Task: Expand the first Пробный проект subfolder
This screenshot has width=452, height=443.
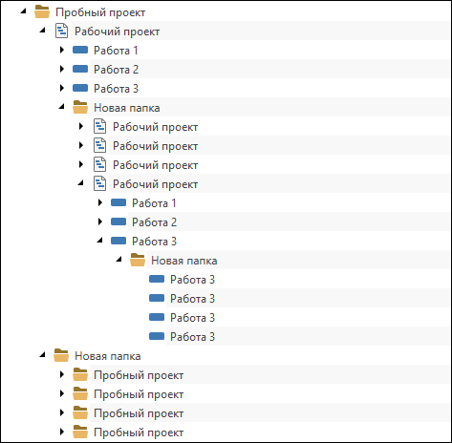Action: (62, 374)
